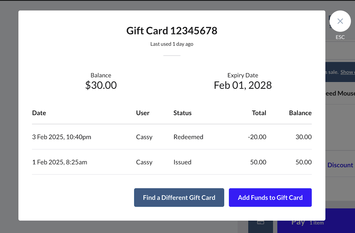The height and width of the screenshot is (233, 355).
Task: Close the gift card dialog with X
Action: click(x=340, y=21)
